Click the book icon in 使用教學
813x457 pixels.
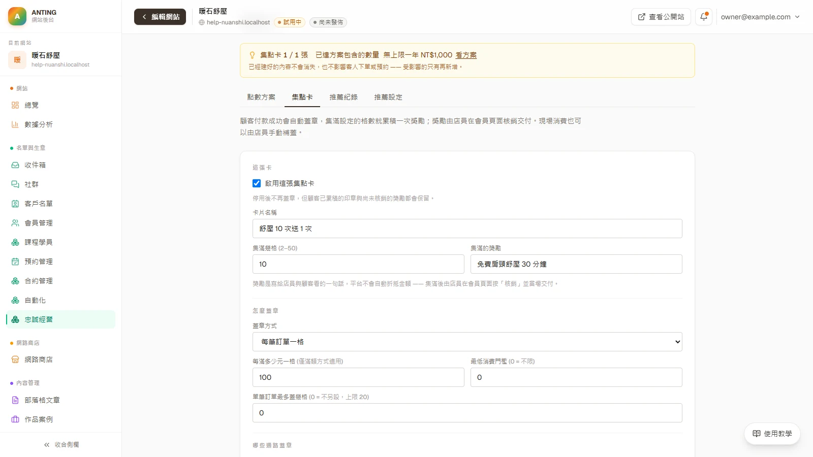[757, 434]
